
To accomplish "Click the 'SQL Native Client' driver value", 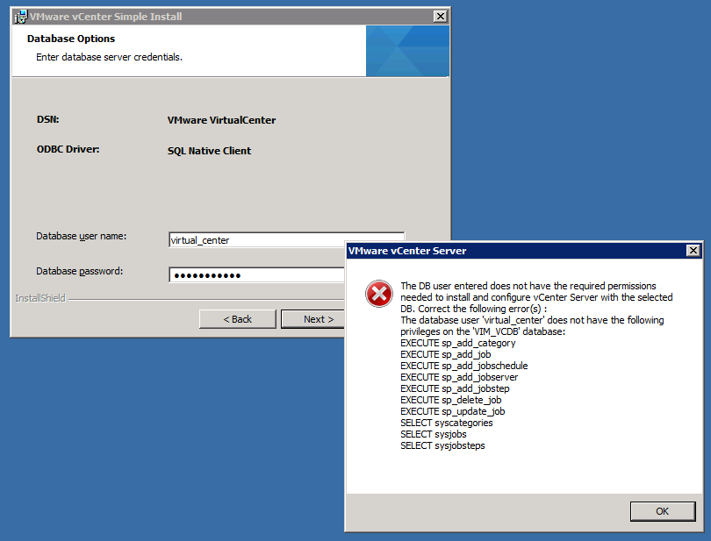I will pyautogui.click(x=209, y=151).
